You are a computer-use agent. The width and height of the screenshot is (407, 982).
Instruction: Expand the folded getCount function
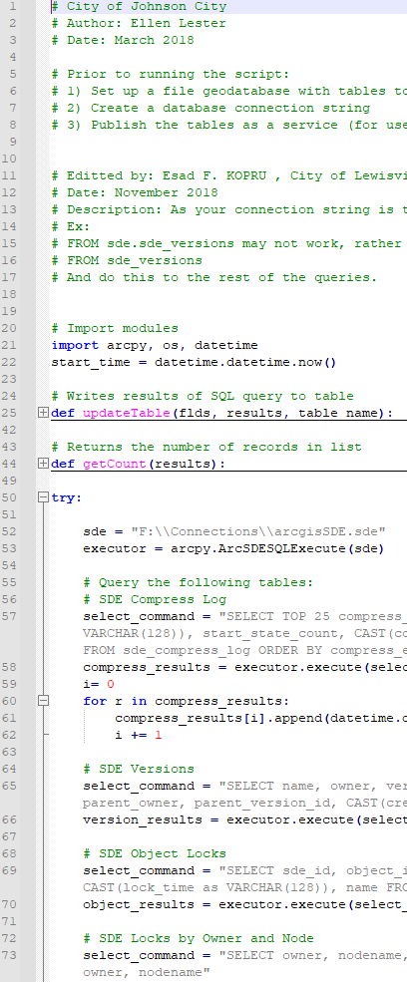click(x=43, y=464)
